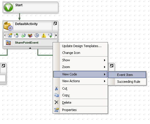Image resolution: width=150 pixels, height=124 pixels.
Task: Collapse events with the black up triangle
Action: (30, 48)
